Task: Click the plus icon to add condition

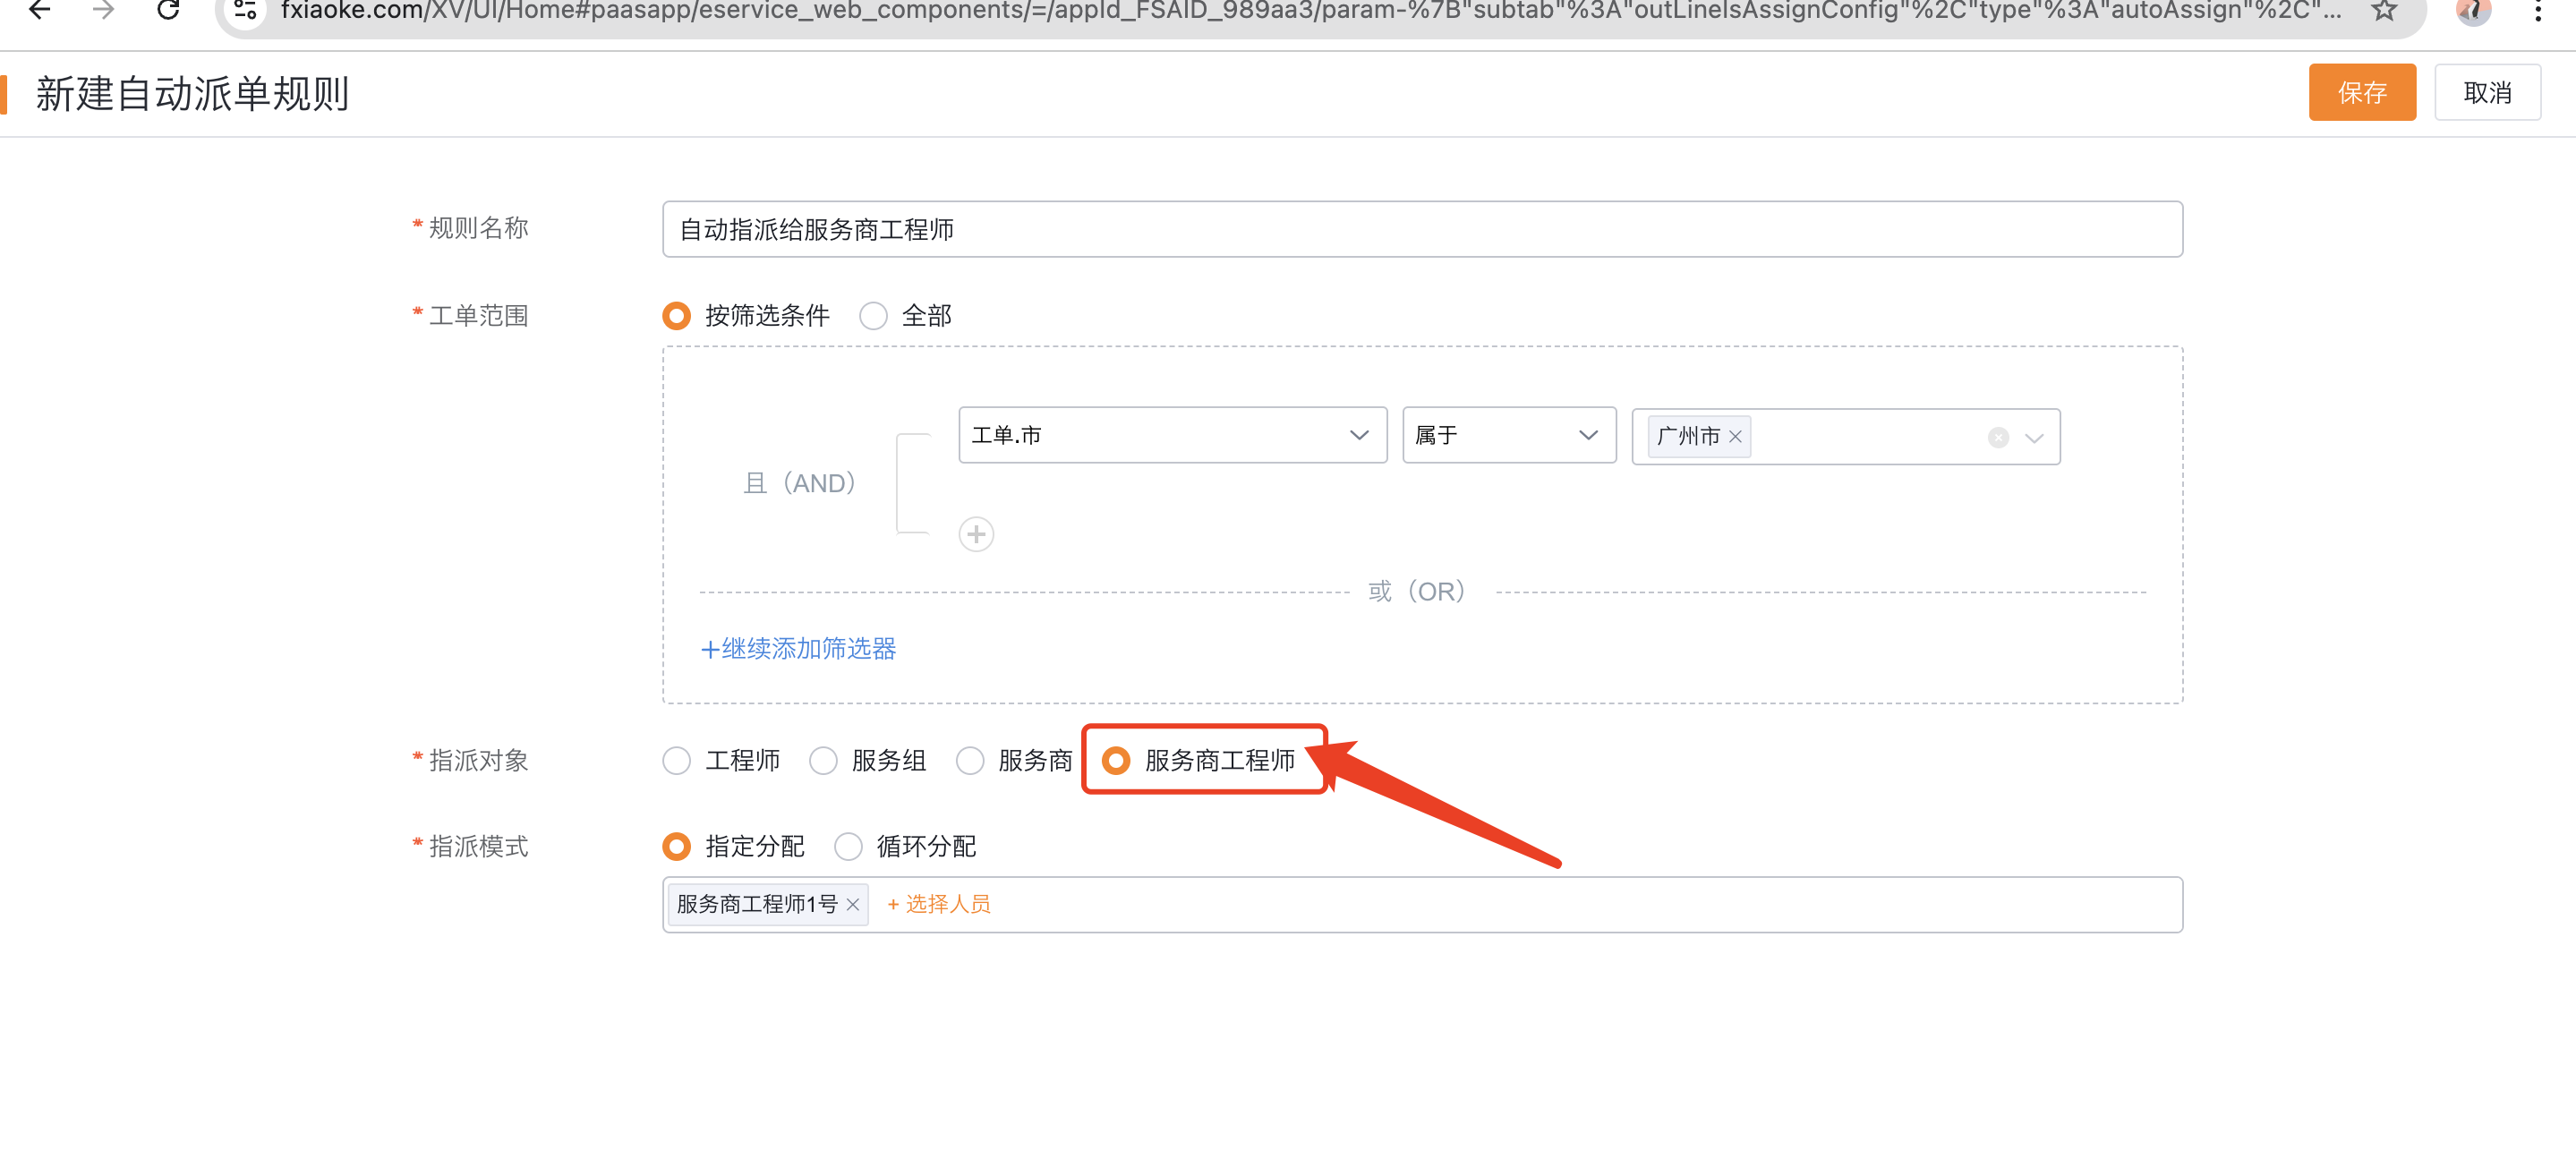Action: (976, 534)
